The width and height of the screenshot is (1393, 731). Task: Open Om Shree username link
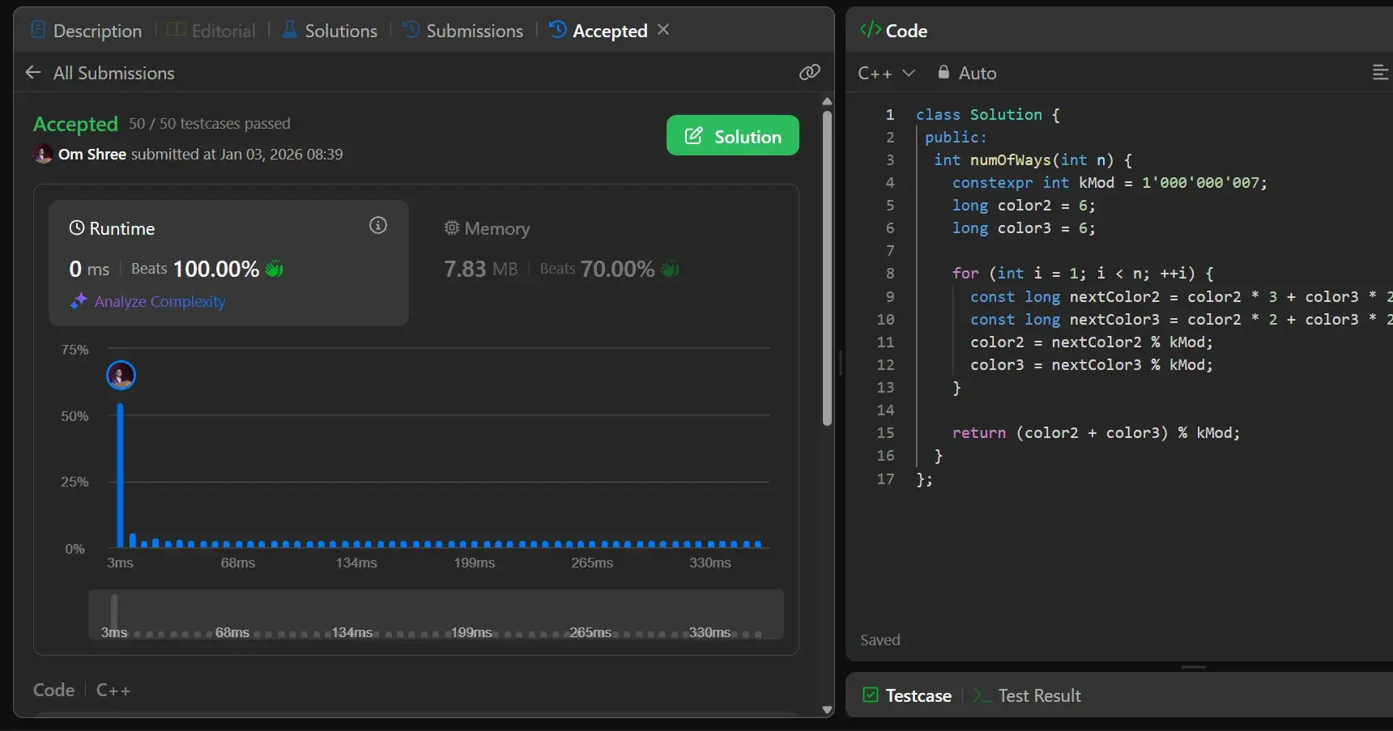[92, 154]
